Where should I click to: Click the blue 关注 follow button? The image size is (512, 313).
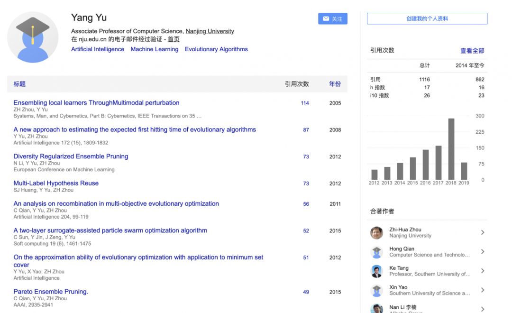[332, 19]
